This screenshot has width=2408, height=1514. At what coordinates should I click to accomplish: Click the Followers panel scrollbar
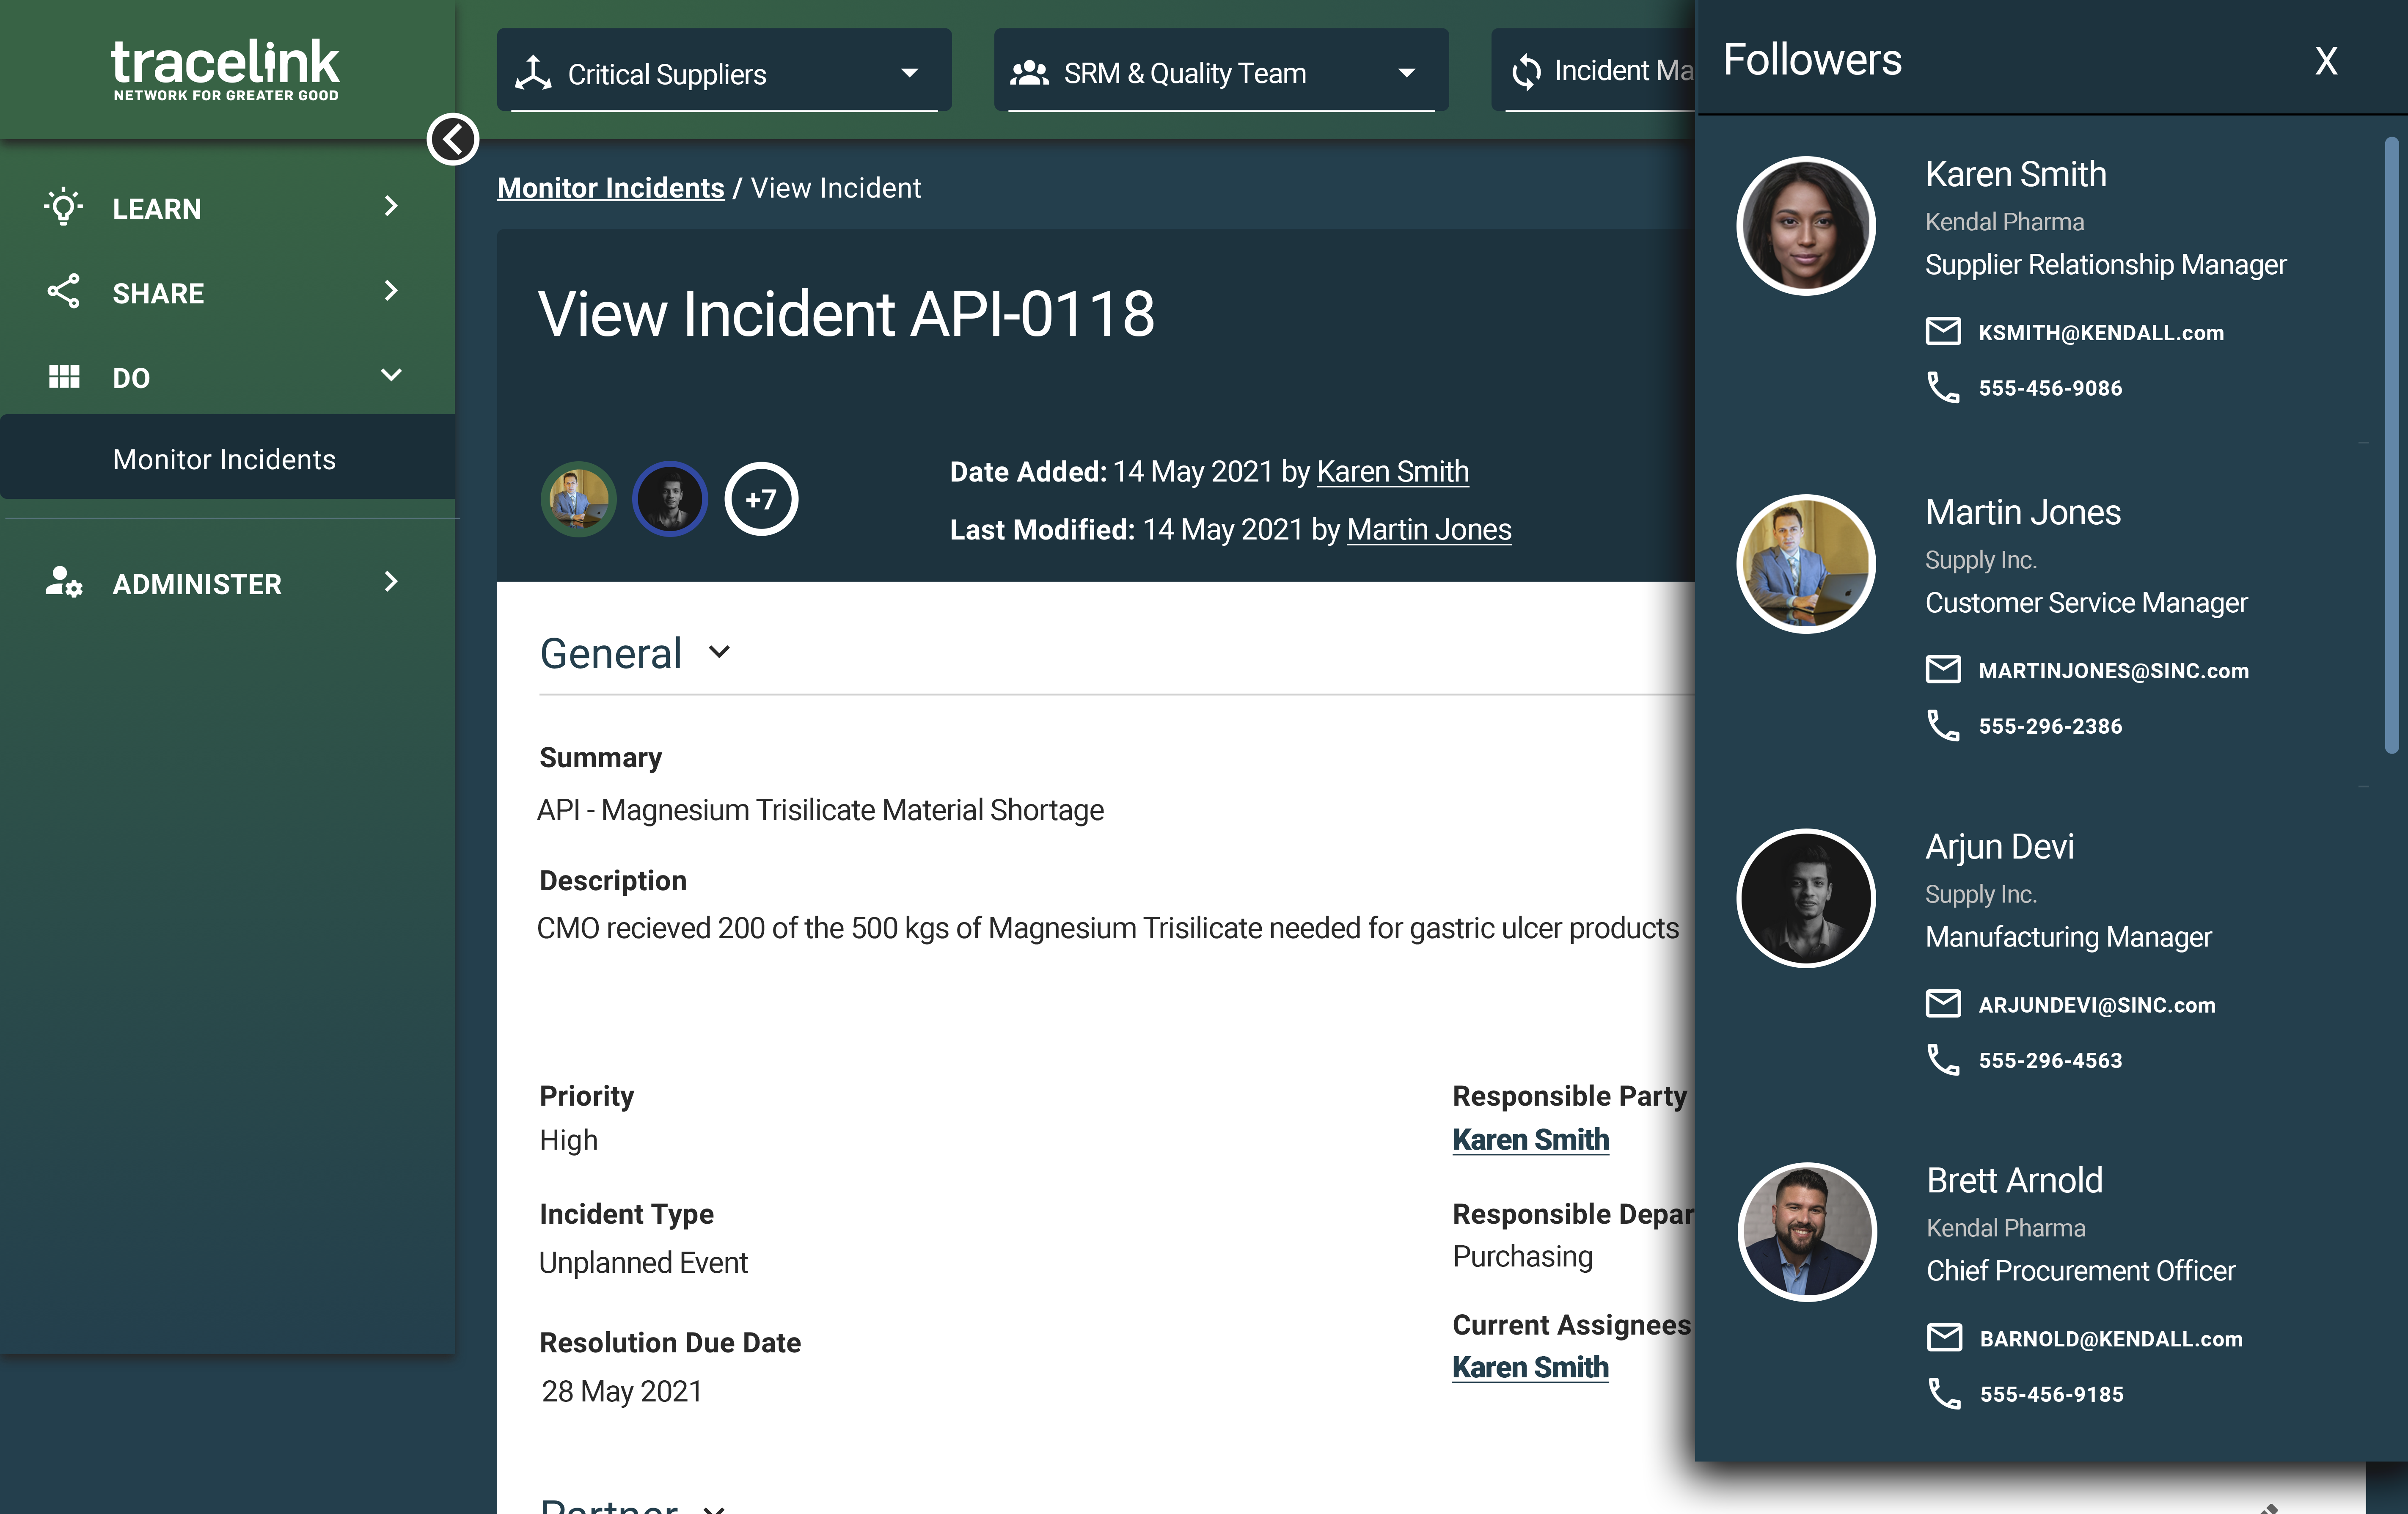(2391, 445)
